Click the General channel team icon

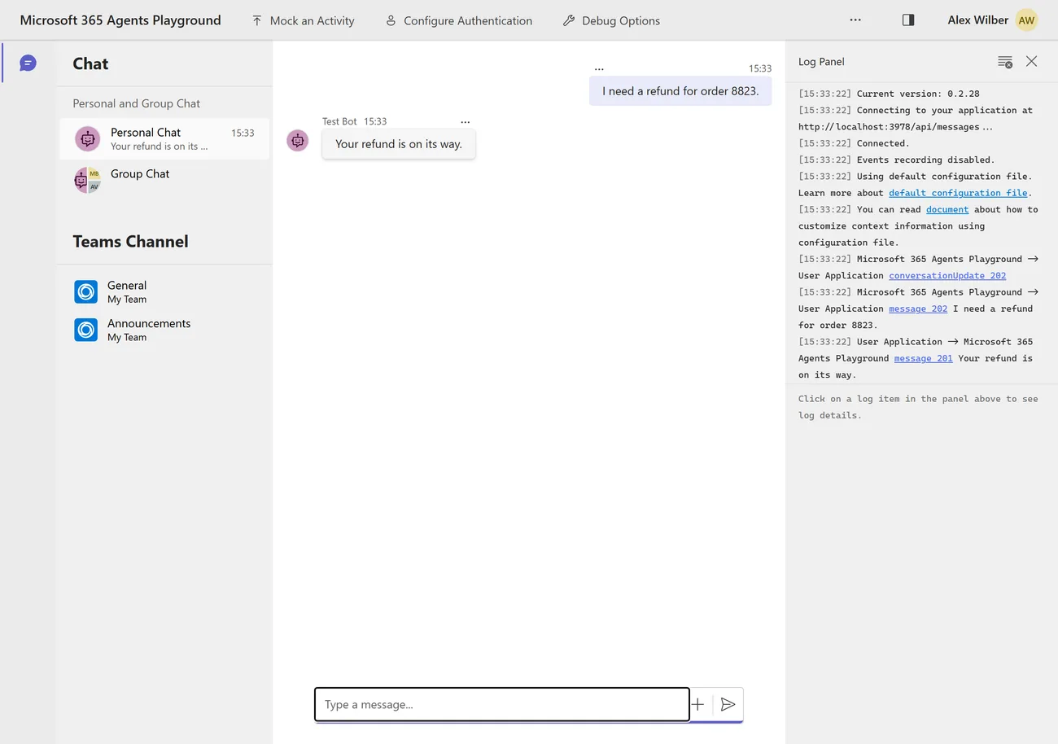coord(85,291)
